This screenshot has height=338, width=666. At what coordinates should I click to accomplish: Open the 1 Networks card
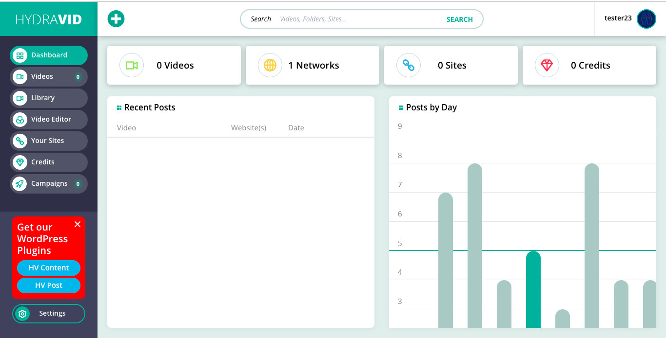coord(313,65)
